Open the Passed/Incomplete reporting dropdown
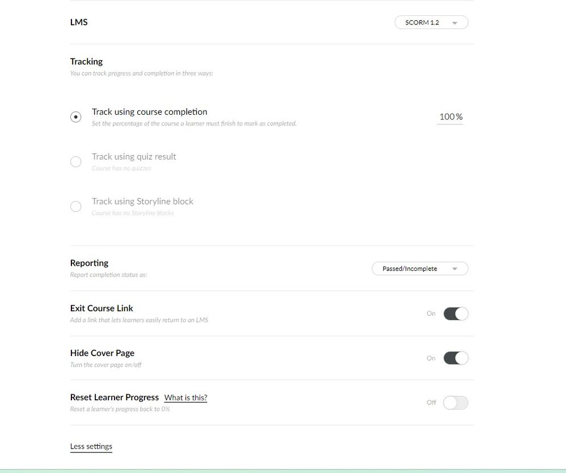Screen dimensions: 566x473 (x=420, y=269)
